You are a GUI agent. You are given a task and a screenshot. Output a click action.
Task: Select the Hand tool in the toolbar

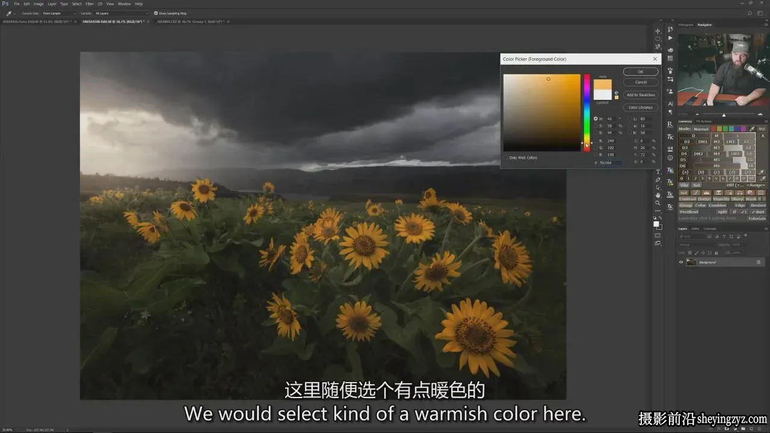(x=658, y=195)
